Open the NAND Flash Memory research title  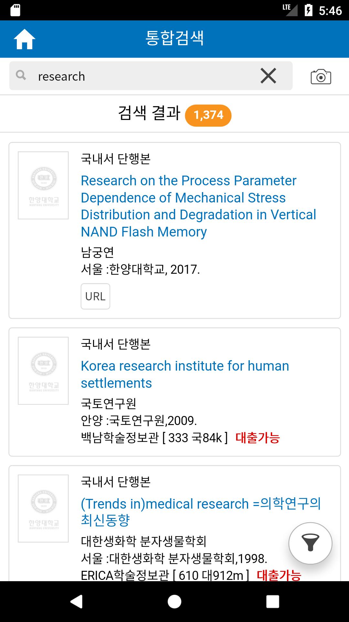[x=198, y=206]
